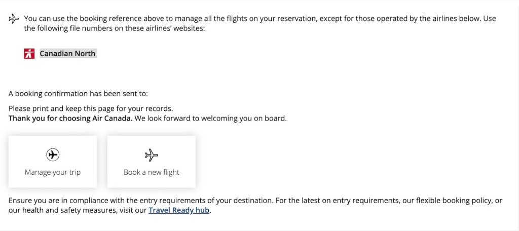Open the Manage your trip label
This screenshot has width=519, height=231.
tap(52, 172)
